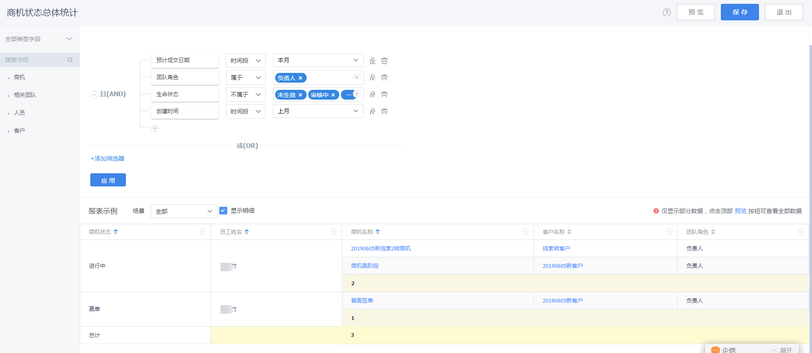Image resolution: width=812 pixels, height=353 pixels.
Task: Sort by the 员工姓名 column
Action: [247, 232]
